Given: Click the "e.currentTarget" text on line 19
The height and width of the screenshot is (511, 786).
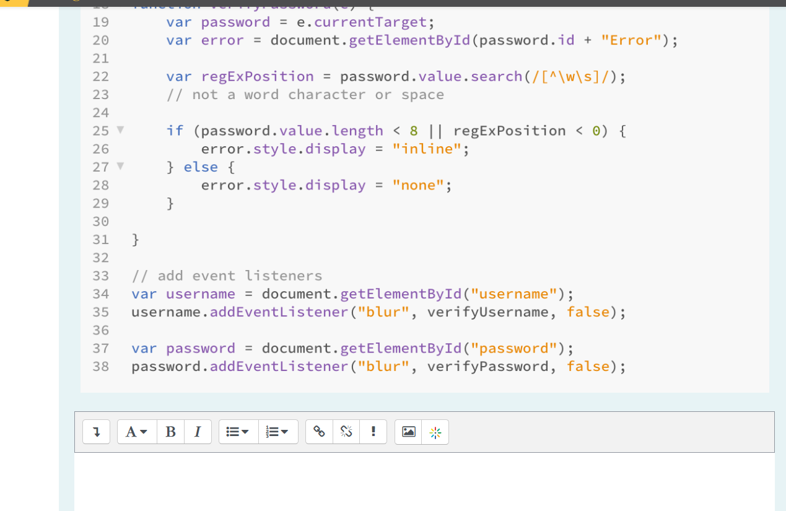Looking at the screenshot, I should click(361, 22).
